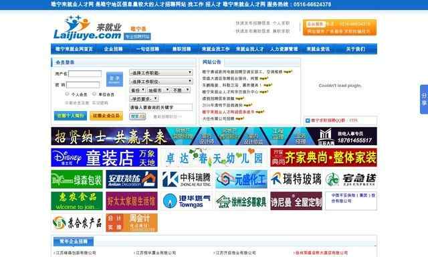428x257 pixels.
Task: Click the 元盛化工 logo ad
Action: pos(241,179)
